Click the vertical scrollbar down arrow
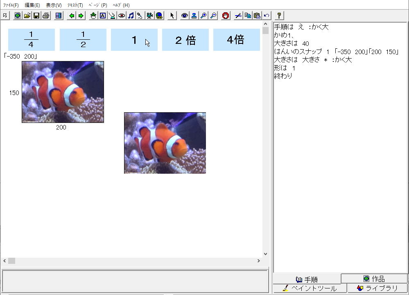Image resolution: width=409 pixels, height=295 pixels. [265, 254]
